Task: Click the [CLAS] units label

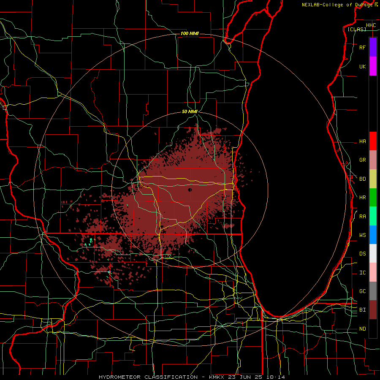Action: pyautogui.click(x=357, y=29)
